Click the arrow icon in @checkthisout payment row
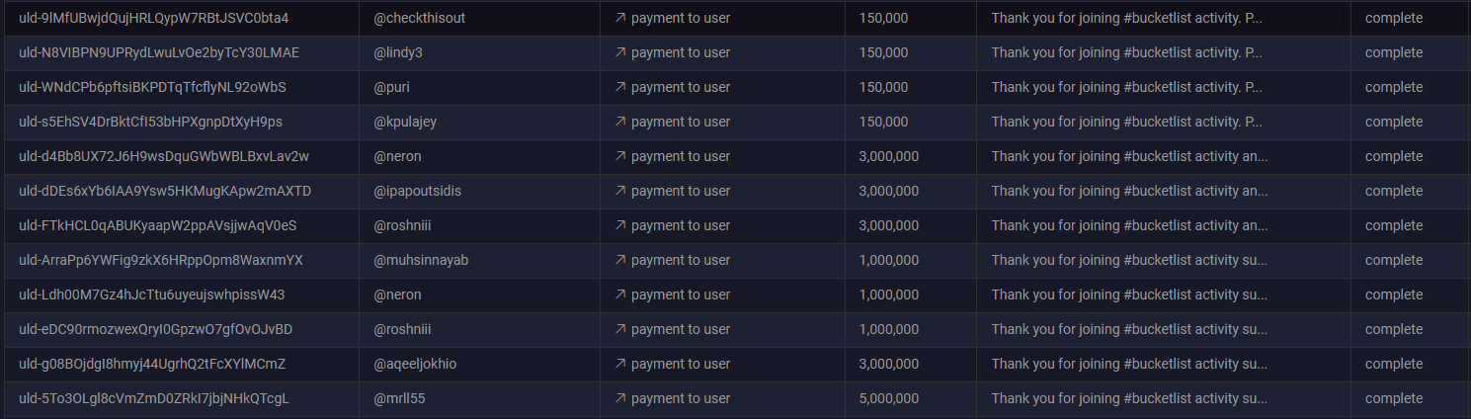The width and height of the screenshot is (1471, 419). click(x=620, y=18)
